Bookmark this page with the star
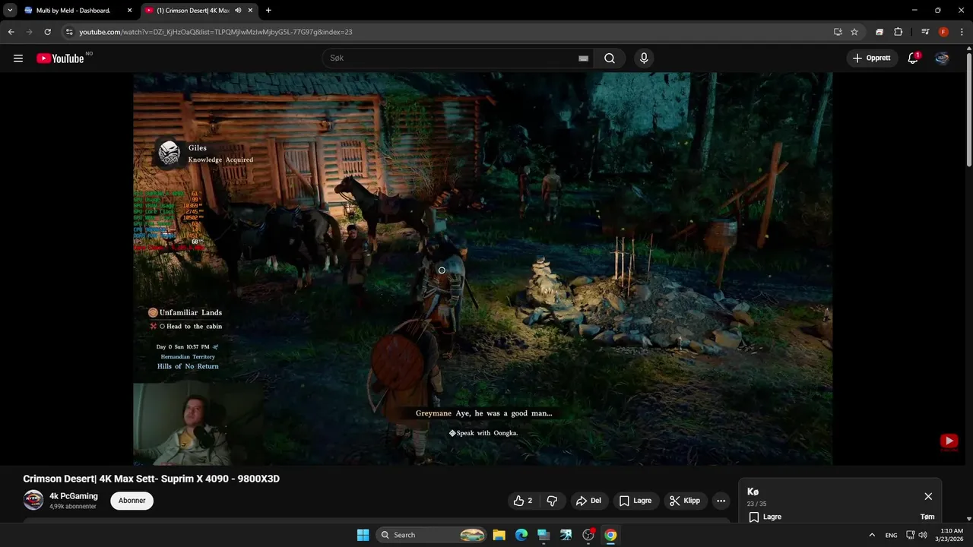Viewport: 973px width, 547px height. (x=854, y=32)
